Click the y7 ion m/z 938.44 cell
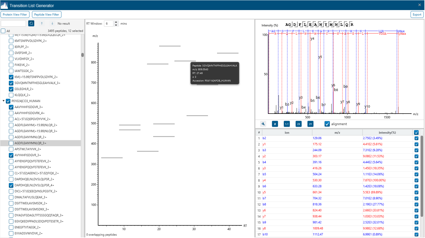The height and width of the screenshot is (238, 425). (x=337, y=217)
